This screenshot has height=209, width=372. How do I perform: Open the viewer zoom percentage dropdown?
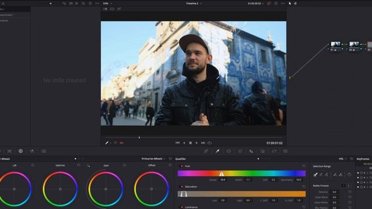coord(108,3)
